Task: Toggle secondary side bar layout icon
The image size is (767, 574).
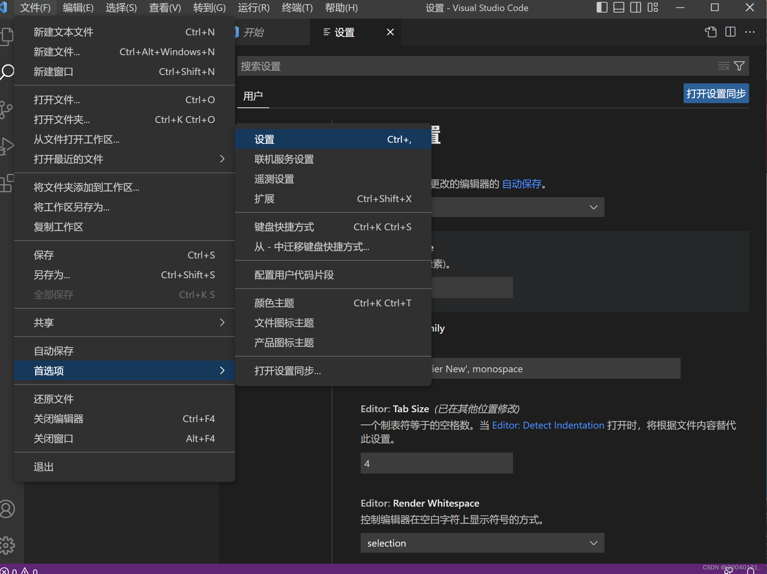Action: [635, 8]
